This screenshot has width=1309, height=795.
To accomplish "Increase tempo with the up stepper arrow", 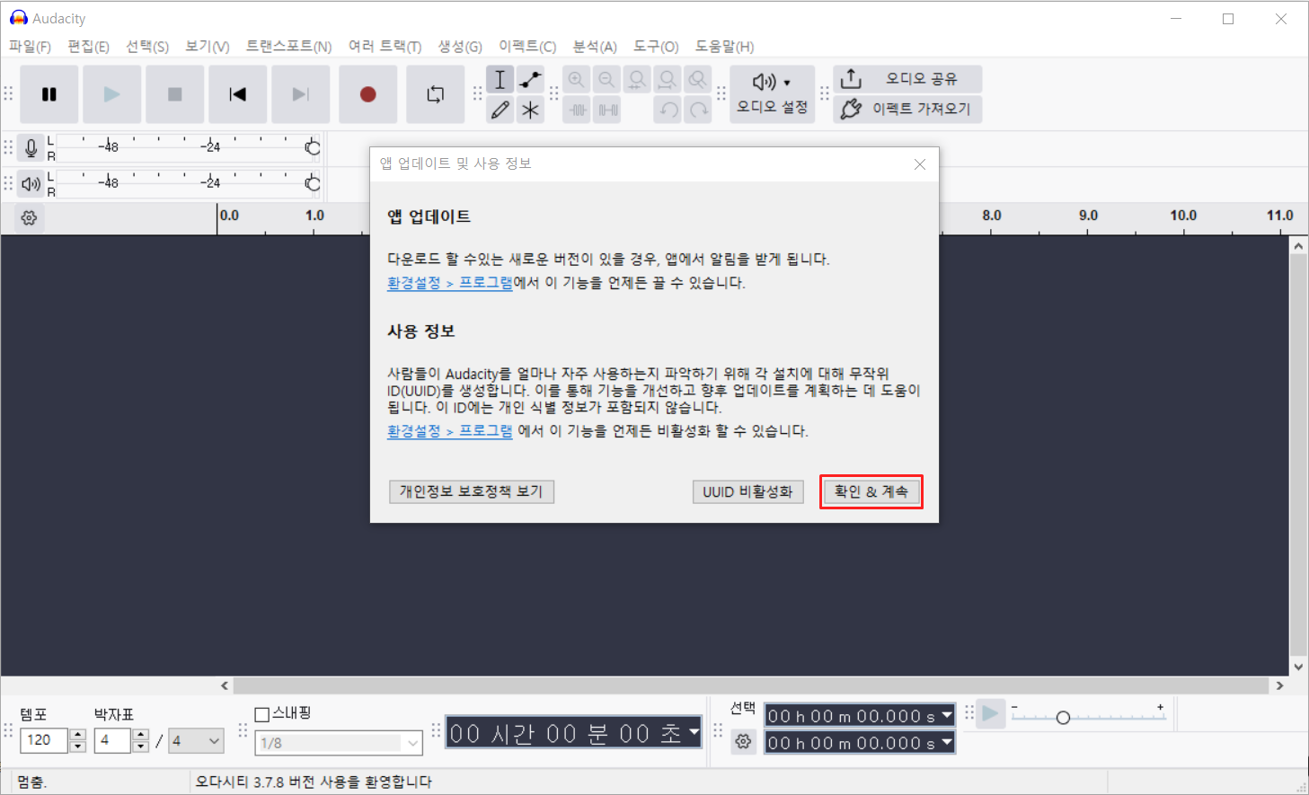I will point(77,735).
